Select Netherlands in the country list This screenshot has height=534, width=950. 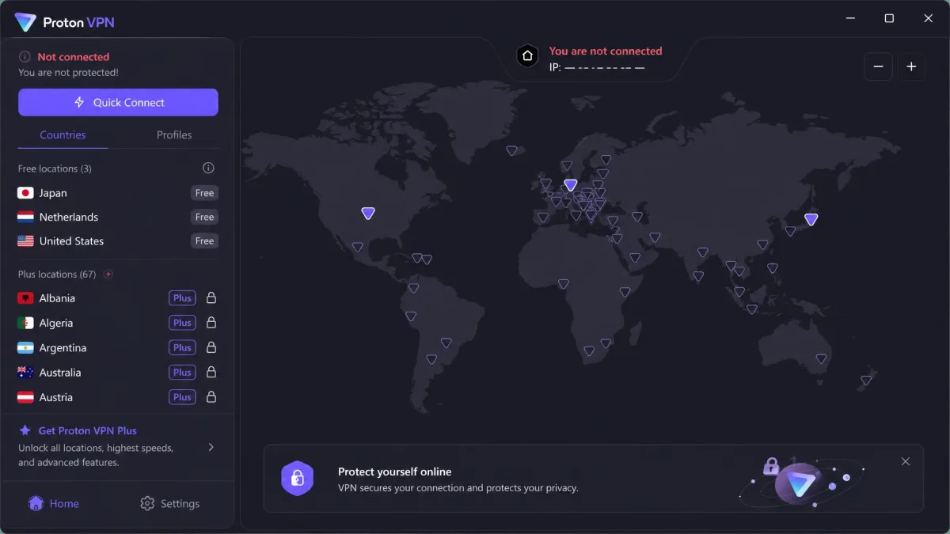click(118, 217)
